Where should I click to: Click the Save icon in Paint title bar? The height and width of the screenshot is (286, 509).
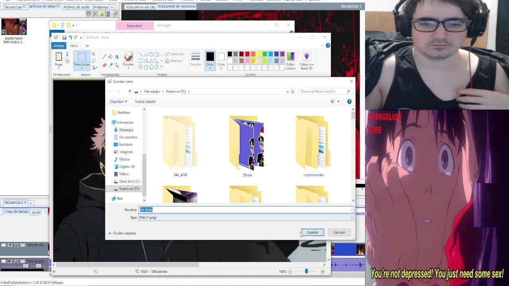coord(64,37)
